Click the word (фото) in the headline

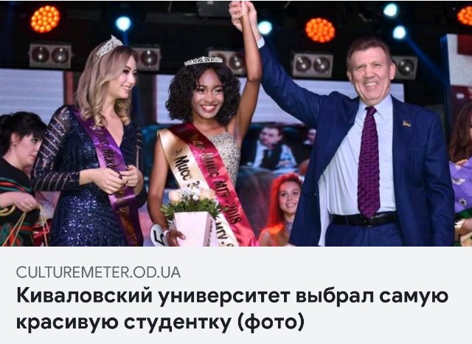coord(271,323)
